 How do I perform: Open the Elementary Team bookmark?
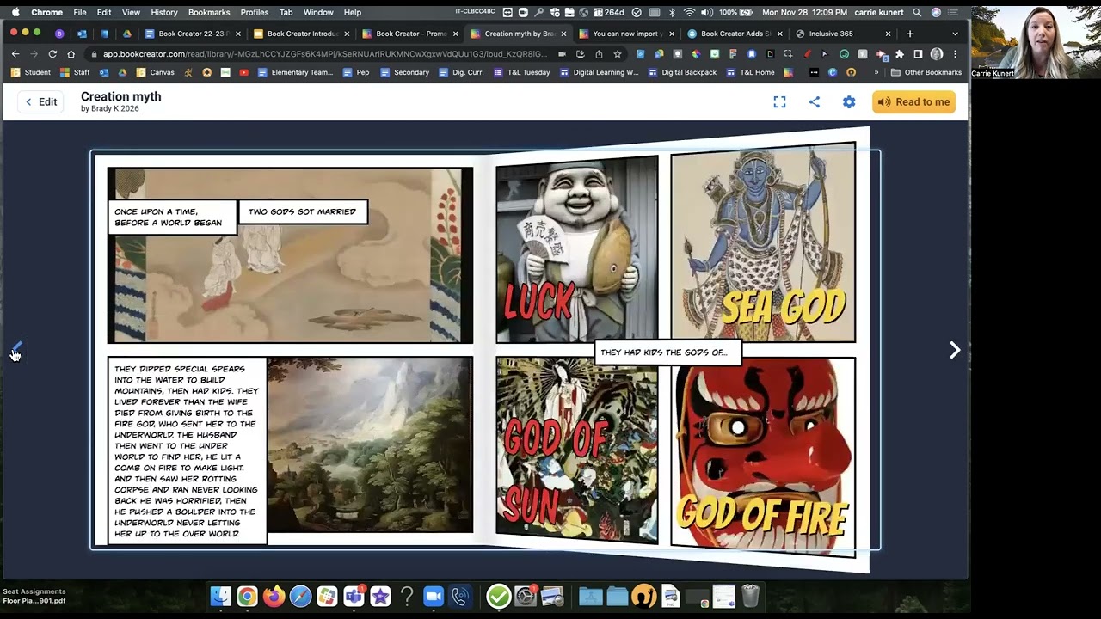point(295,72)
